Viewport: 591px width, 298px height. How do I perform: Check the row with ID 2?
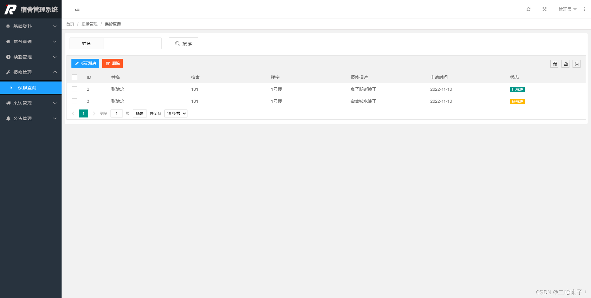tap(74, 89)
